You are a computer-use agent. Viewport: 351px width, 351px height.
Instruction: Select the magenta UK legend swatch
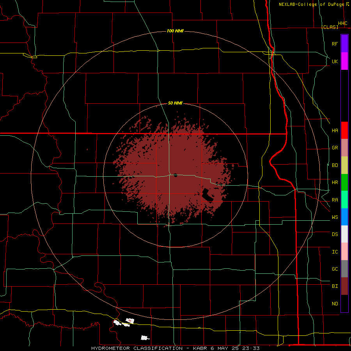[344, 61]
